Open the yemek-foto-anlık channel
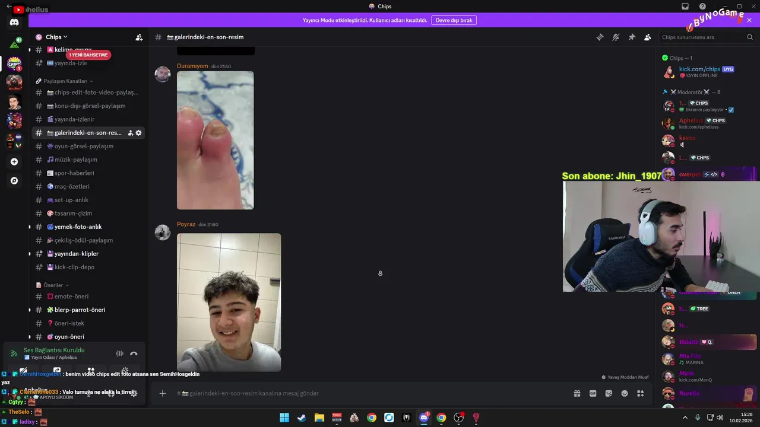The image size is (760, 427). (88, 227)
